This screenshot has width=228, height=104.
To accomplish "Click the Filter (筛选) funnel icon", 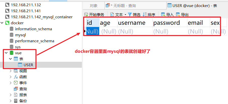I will (130, 14).
